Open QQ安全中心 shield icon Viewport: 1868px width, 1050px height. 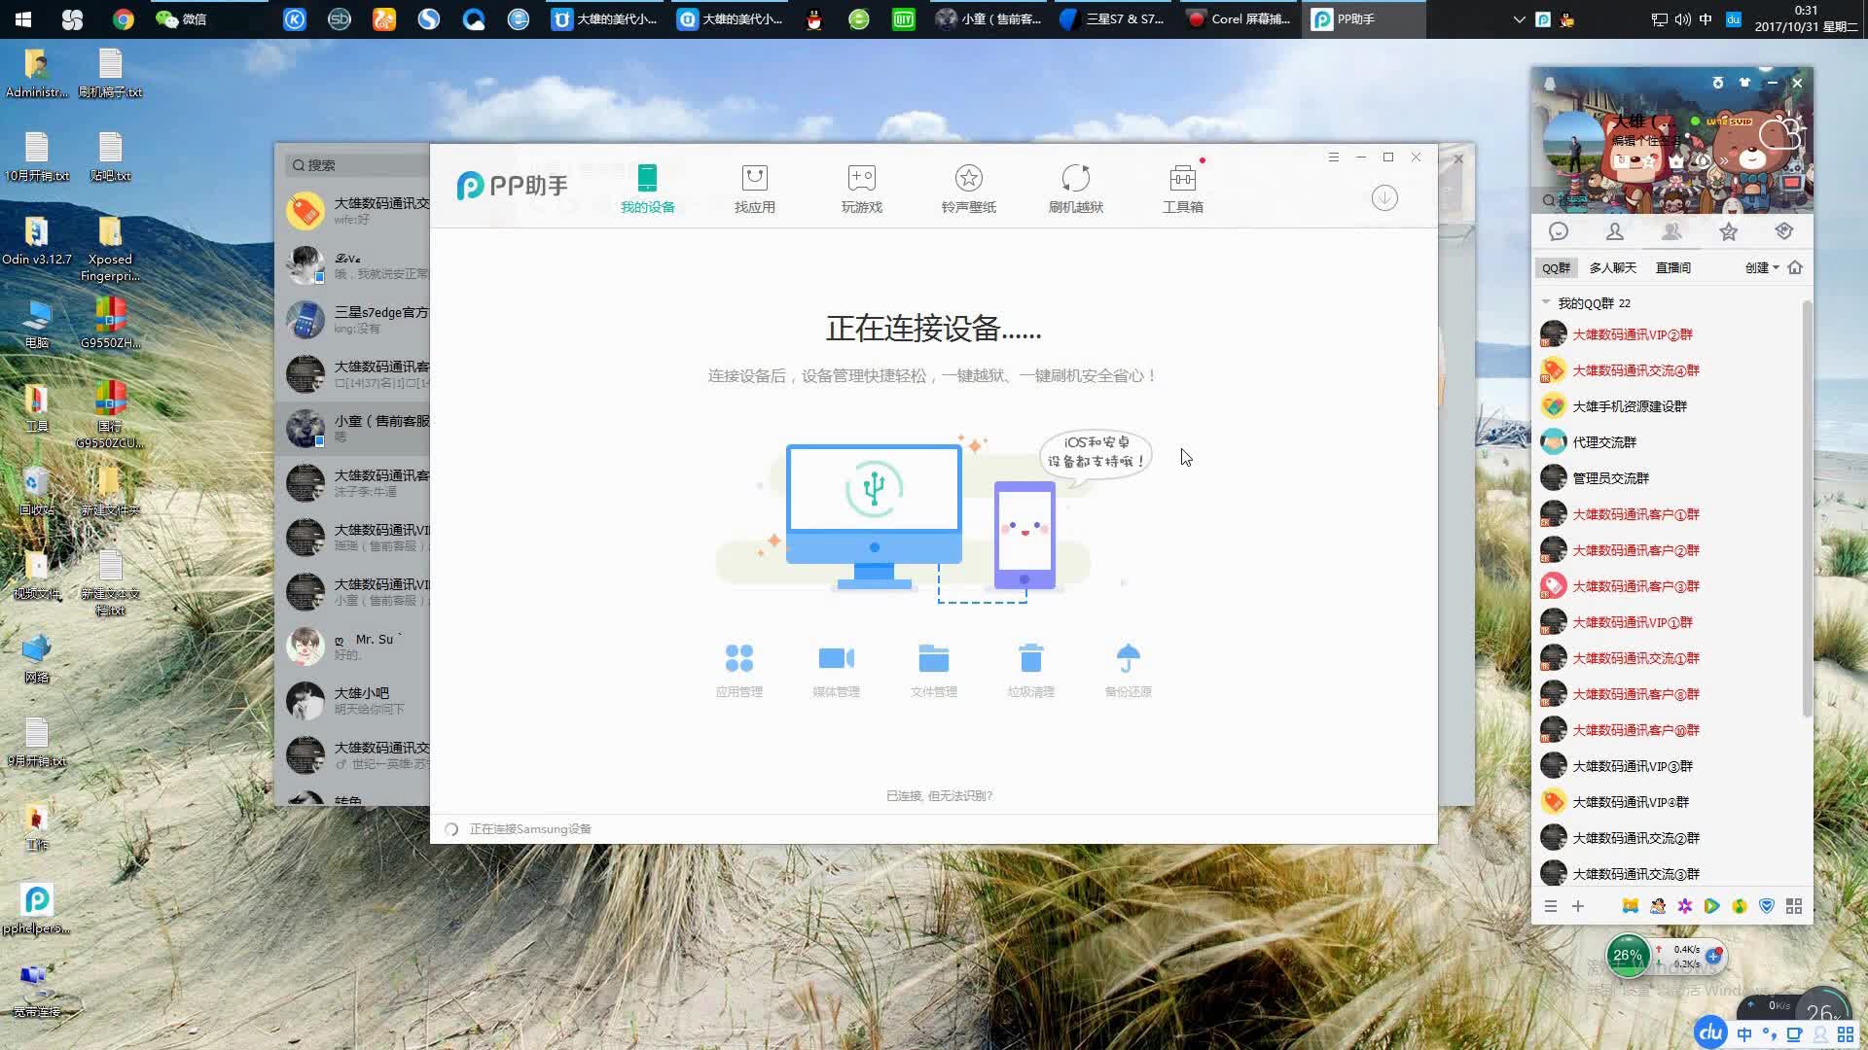point(1768,906)
